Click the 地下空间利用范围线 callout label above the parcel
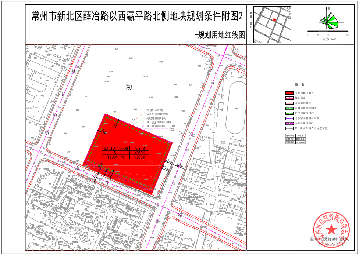 (x=159, y=122)
